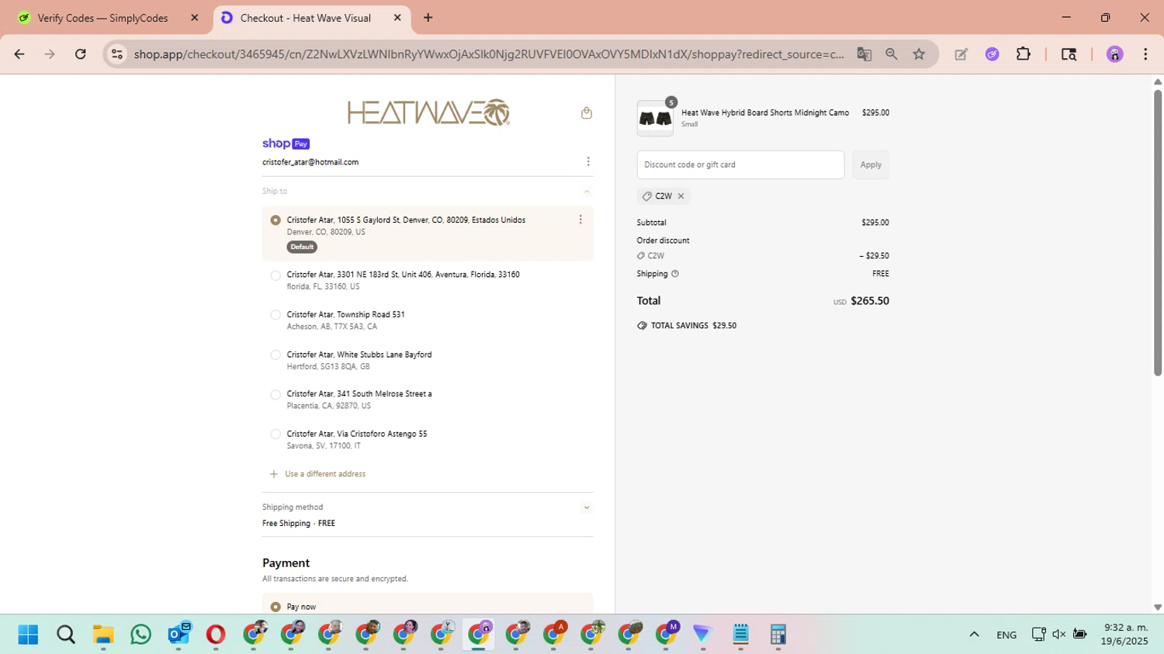Click the Heat Wave store logo
The width and height of the screenshot is (1164, 654).
[428, 112]
